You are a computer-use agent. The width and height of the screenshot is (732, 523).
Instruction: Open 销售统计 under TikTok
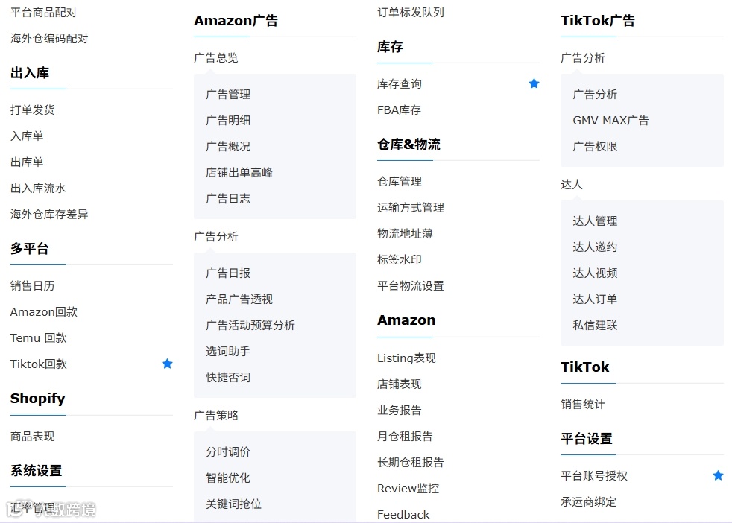(x=583, y=404)
